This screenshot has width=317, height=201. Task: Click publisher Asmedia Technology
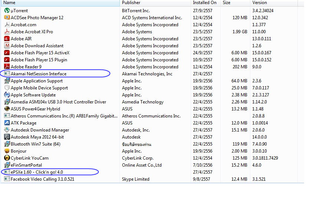click(x=143, y=102)
